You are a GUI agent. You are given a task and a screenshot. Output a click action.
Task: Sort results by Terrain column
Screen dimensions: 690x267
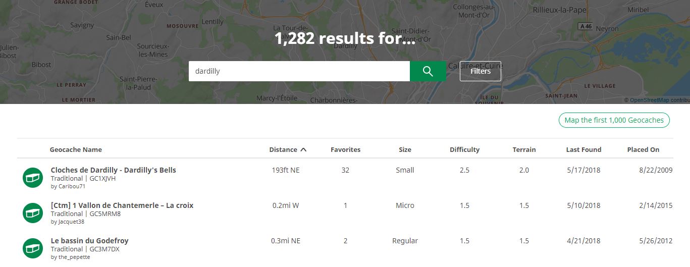(524, 149)
